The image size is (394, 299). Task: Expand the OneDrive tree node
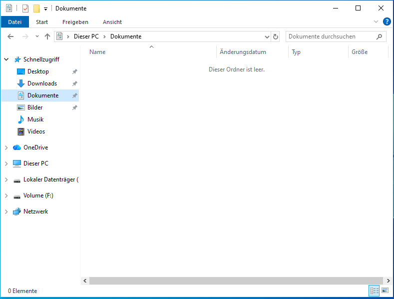pos(6,147)
